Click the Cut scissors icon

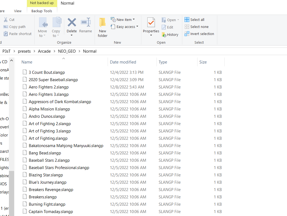6,20
